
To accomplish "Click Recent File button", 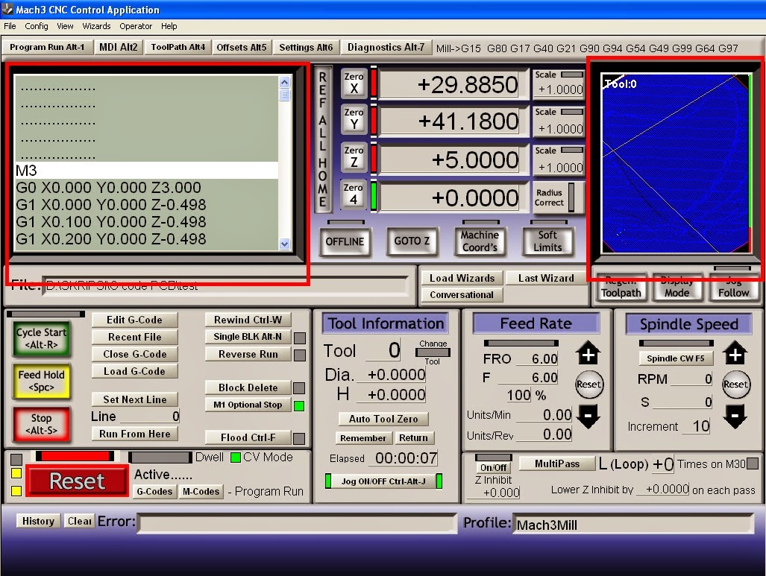I will [x=134, y=337].
